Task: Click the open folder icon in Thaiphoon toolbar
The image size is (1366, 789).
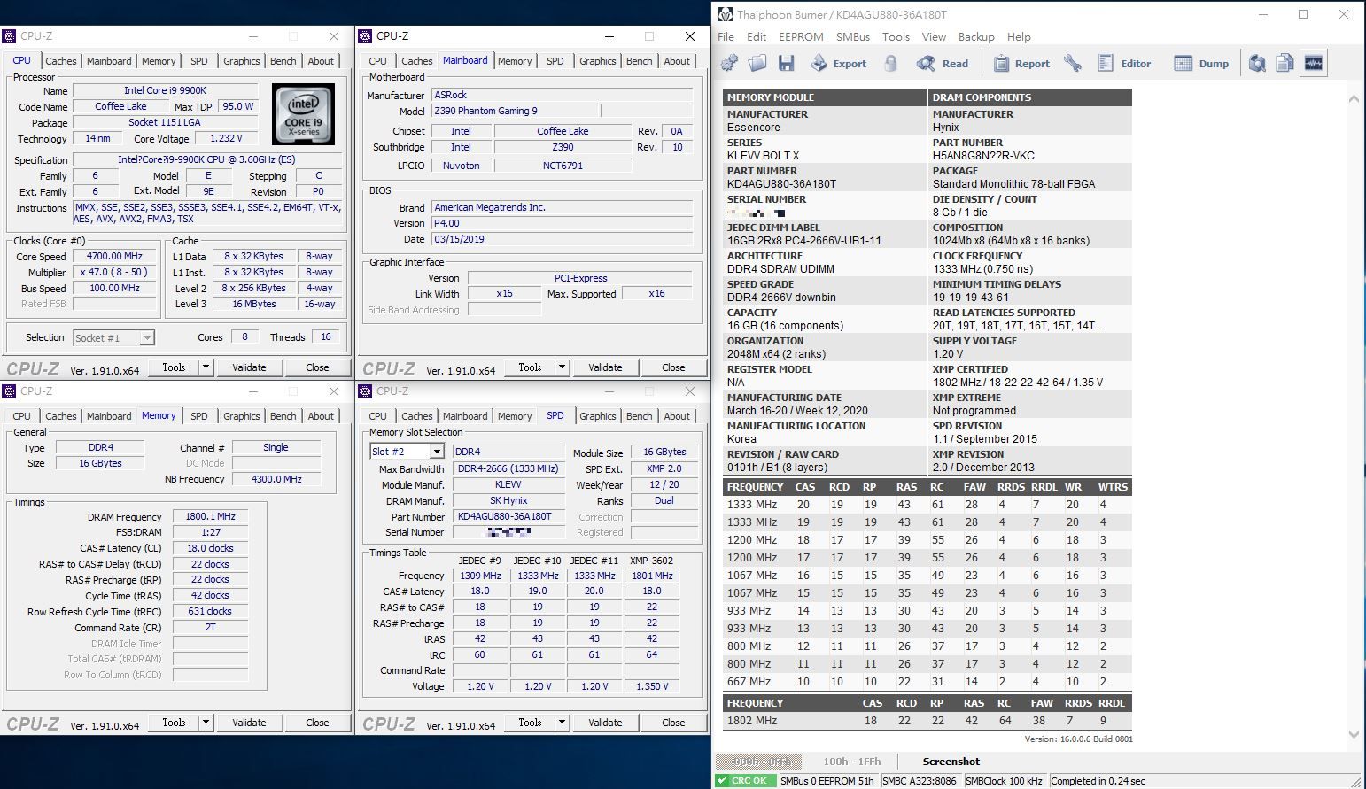Action: [x=757, y=63]
